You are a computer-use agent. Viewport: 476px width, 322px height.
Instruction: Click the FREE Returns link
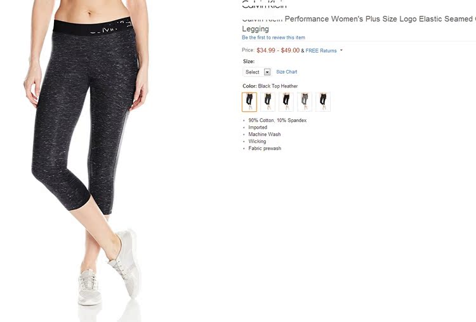(321, 51)
